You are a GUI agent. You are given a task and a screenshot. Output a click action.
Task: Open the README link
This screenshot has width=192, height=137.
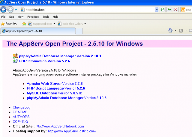(20, 112)
